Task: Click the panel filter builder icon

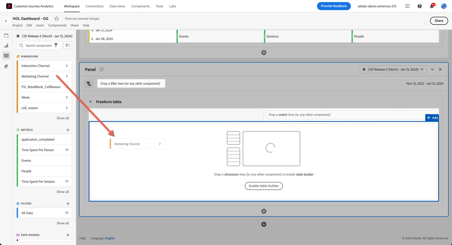Action: [x=89, y=84]
